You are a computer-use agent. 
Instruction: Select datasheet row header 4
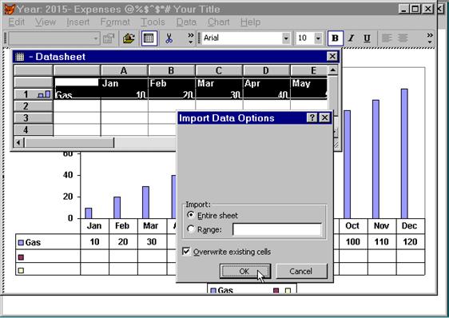click(34, 129)
